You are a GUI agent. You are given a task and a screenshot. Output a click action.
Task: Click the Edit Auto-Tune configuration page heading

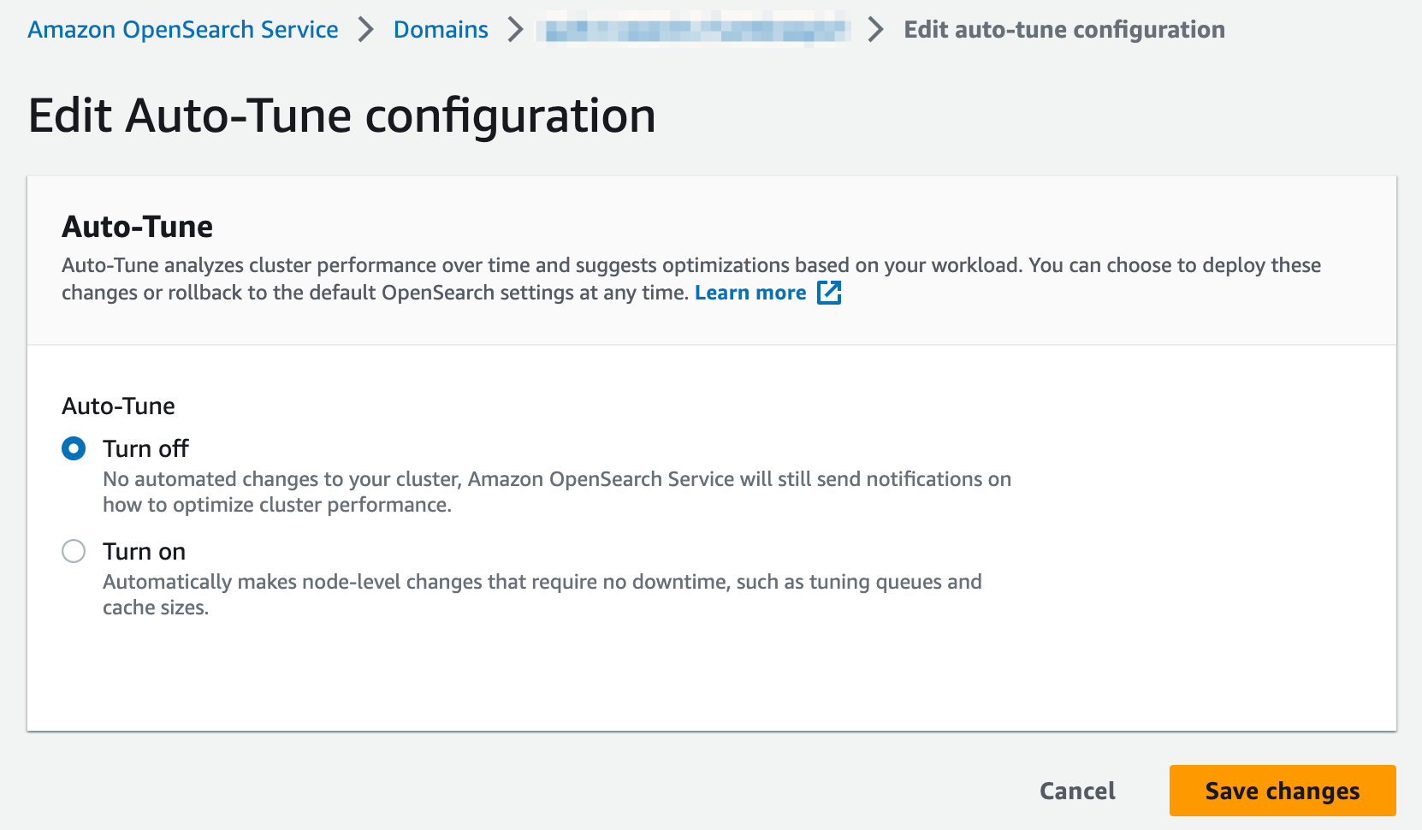(x=342, y=116)
